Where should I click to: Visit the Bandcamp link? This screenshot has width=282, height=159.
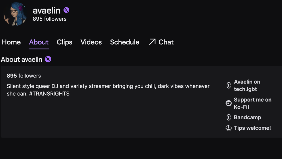pyautogui.click(x=247, y=117)
